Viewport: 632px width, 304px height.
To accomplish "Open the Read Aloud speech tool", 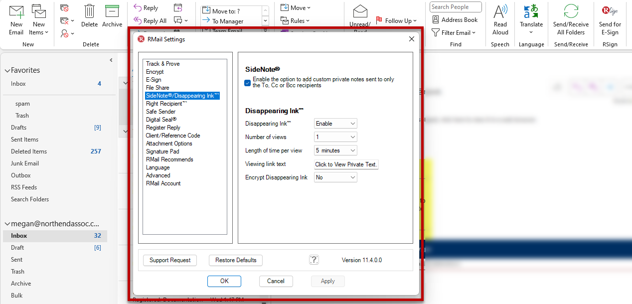I will click(x=500, y=12).
